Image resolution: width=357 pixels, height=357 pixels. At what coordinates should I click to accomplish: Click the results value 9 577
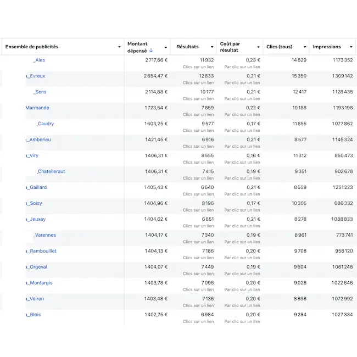(x=208, y=124)
